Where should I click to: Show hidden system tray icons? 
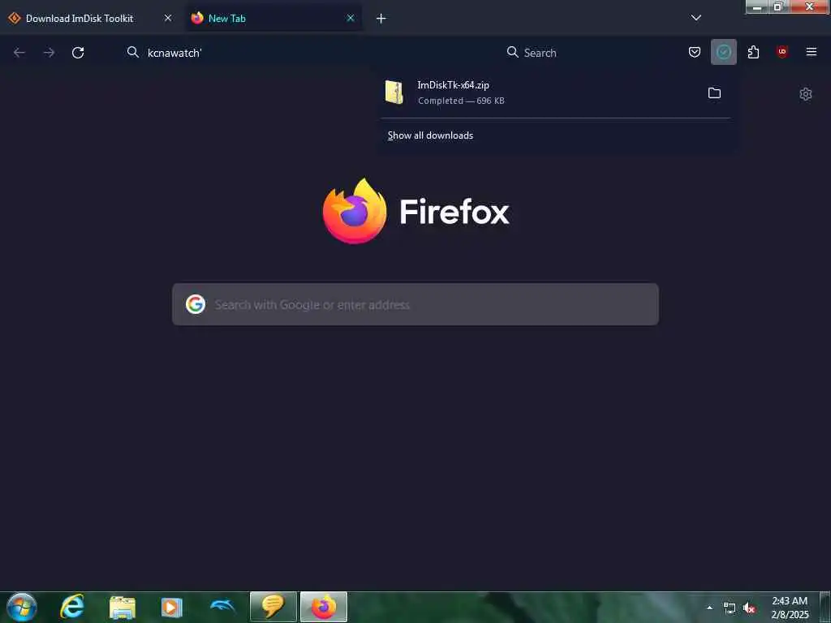(709, 608)
